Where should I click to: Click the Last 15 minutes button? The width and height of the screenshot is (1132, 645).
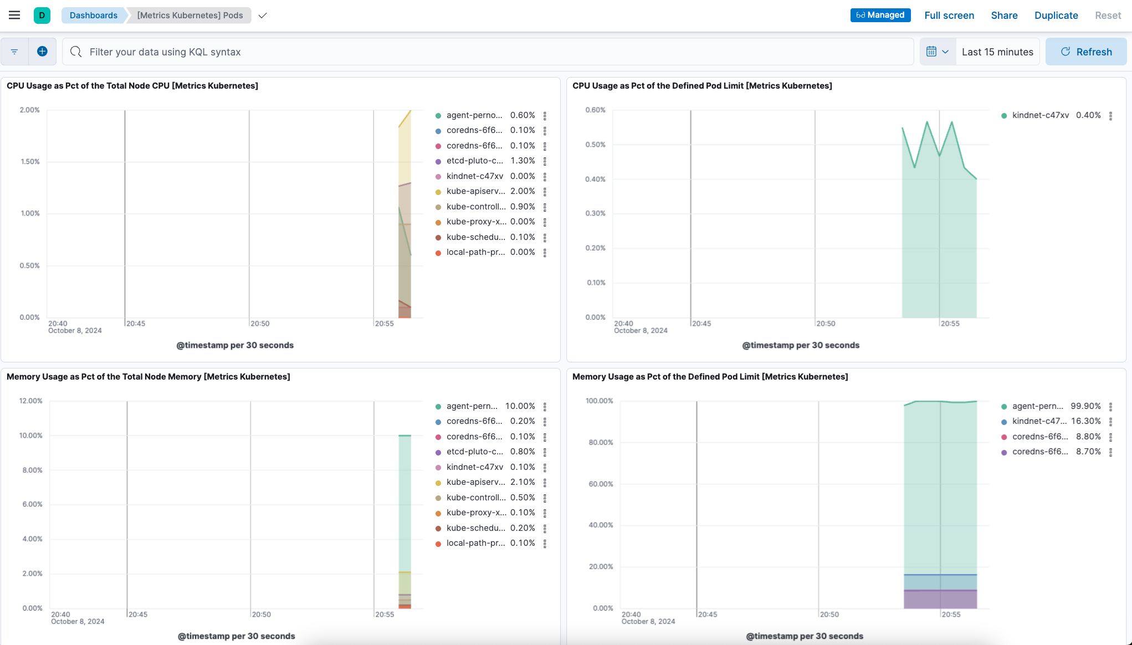point(997,52)
